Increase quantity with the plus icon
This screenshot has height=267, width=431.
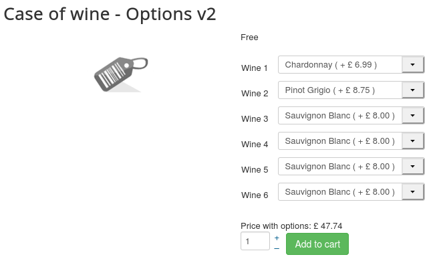coord(277,238)
